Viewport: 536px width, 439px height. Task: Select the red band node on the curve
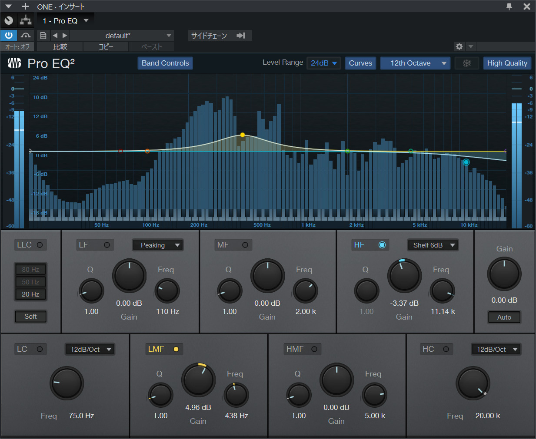(120, 151)
